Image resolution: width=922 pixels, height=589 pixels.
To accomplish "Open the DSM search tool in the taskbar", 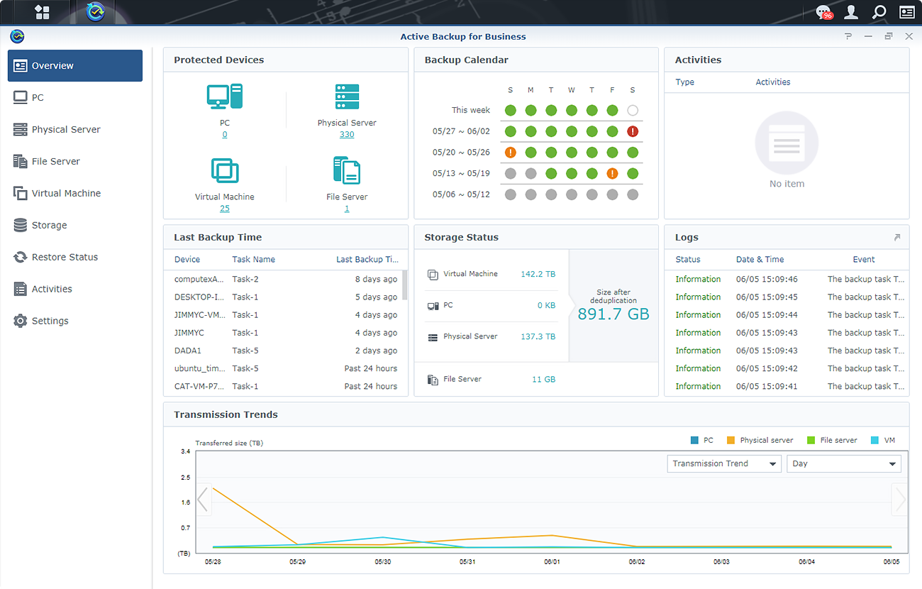I will pyautogui.click(x=879, y=12).
